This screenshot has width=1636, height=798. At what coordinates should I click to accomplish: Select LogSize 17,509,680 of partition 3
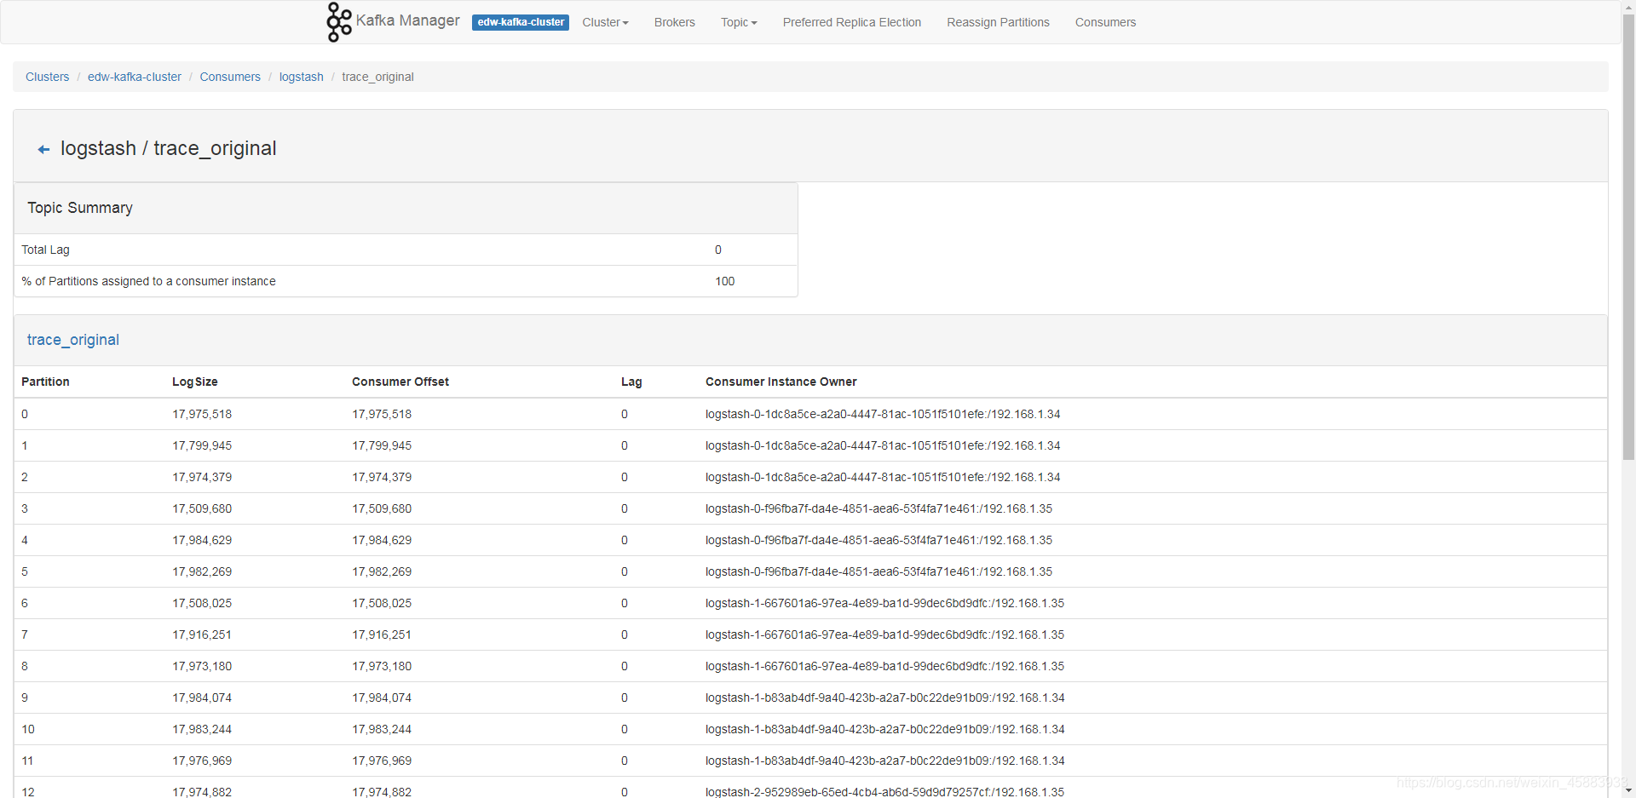(202, 508)
